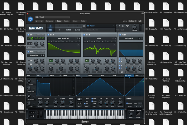Click the host previous preset arrow
Image resolution: width=187 pixels, height=125 pixels.
click(37, 21)
